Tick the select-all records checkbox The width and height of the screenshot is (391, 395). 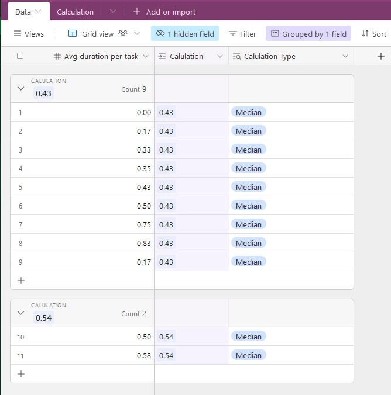pos(20,56)
